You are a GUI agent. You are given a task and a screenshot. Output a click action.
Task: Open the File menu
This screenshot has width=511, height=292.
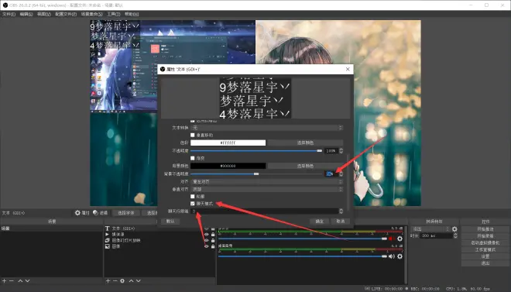pyautogui.click(x=9, y=15)
